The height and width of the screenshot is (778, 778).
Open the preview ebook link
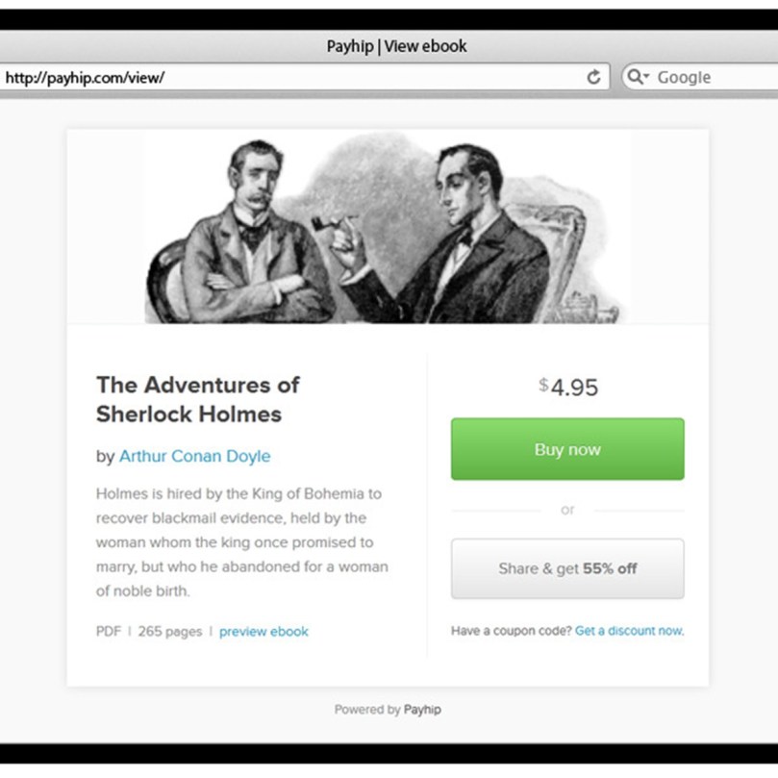pos(264,631)
